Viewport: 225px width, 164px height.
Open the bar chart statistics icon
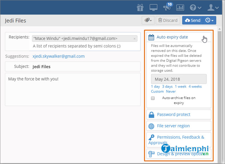[180, 7]
